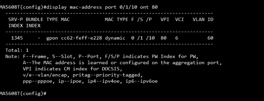Image resolution: width=264 pixels, height=101 pixels.
Task: Click the VCI column header
Action: click(x=179, y=19)
